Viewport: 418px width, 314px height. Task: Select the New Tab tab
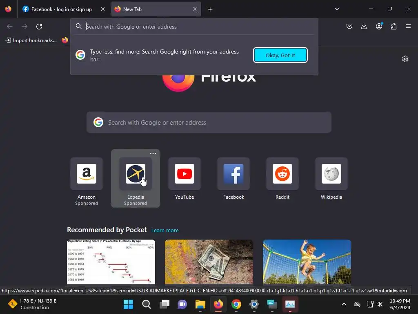pos(156,9)
